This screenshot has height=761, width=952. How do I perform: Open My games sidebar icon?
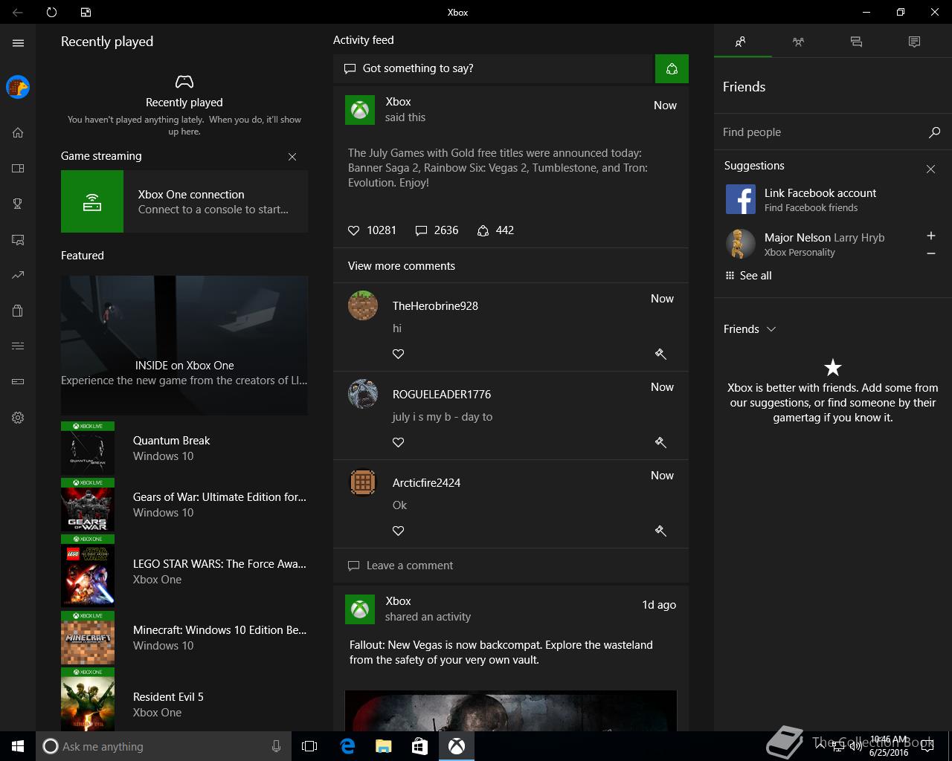18,168
